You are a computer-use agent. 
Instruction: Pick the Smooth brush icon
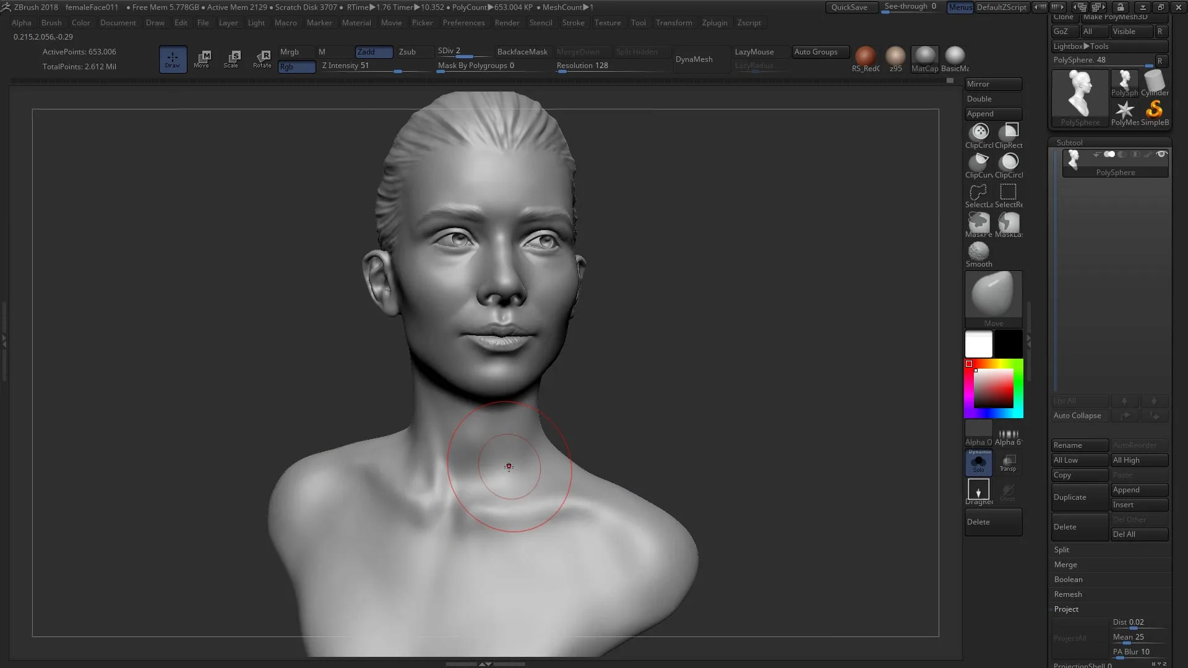coord(978,252)
